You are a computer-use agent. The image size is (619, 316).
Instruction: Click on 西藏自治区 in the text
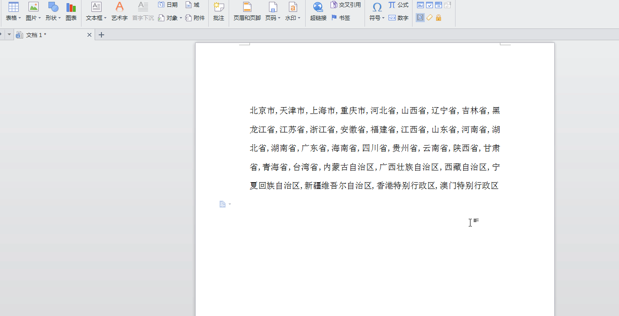tap(465, 167)
